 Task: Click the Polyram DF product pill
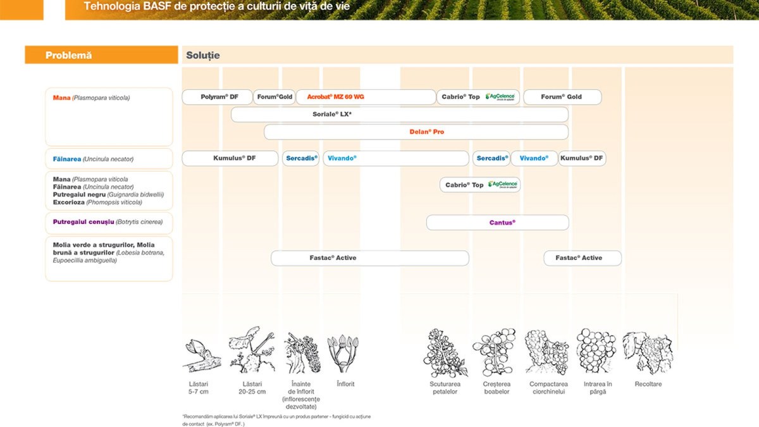click(x=218, y=97)
